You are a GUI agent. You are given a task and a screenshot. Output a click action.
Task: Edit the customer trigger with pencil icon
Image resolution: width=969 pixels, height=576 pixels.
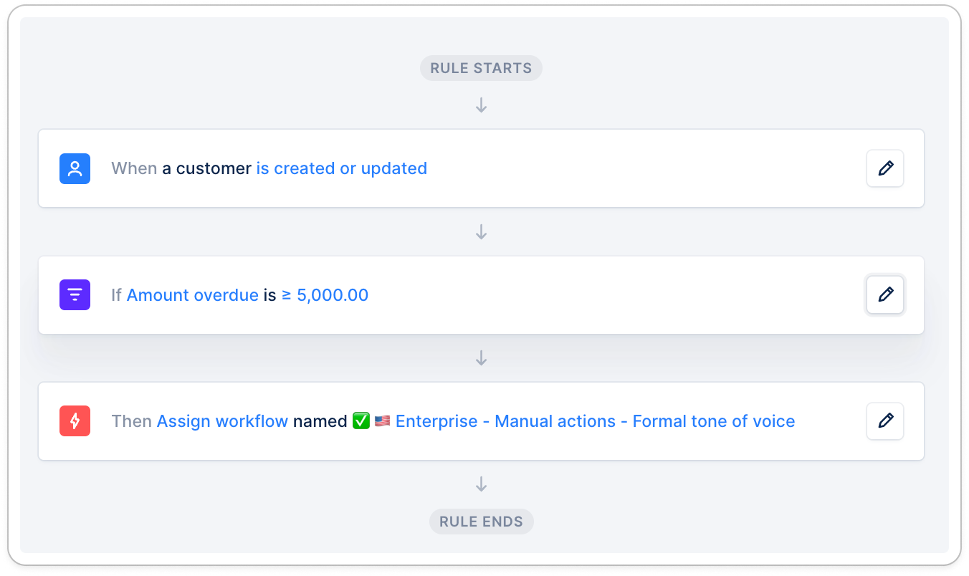[885, 168]
